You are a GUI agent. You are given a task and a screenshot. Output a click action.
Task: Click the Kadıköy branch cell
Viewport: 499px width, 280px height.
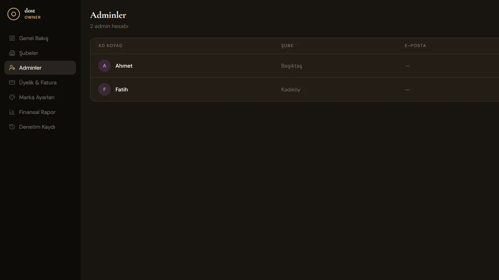pyautogui.click(x=291, y=90)
